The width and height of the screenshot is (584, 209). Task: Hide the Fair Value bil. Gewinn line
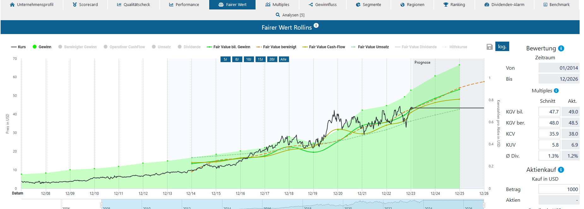228,47
